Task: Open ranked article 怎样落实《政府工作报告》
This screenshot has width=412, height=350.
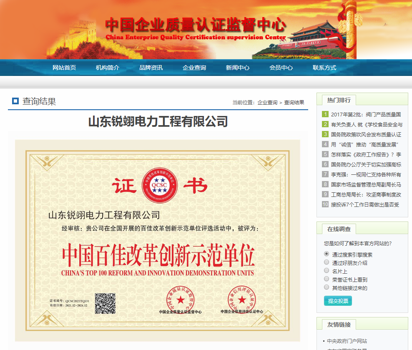Action: click(x=366, y=154)
